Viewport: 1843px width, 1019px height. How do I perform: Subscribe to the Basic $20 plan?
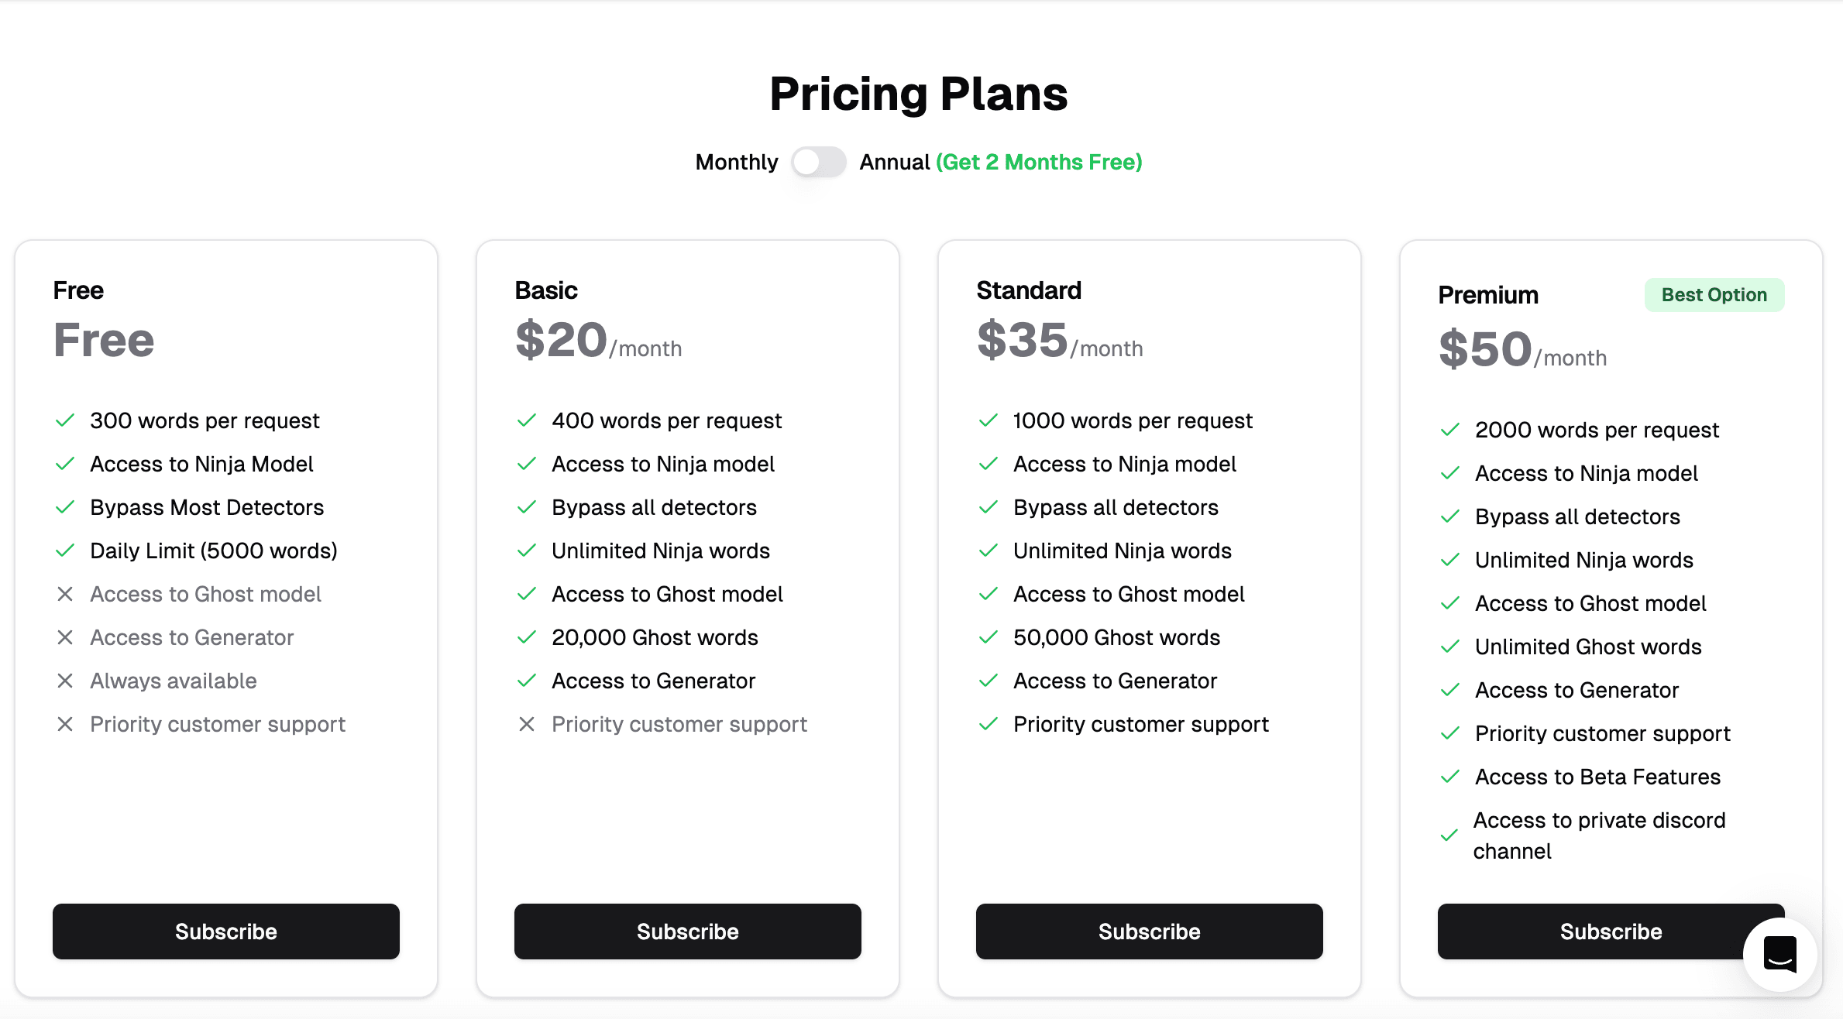[687, 932]
